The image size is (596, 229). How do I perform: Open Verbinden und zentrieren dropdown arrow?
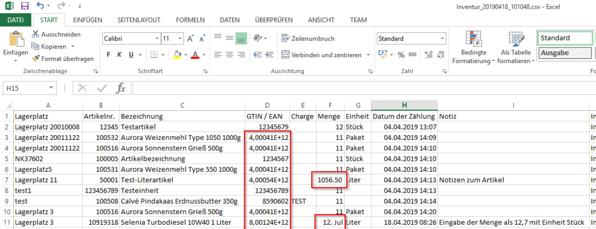(368, 56)
